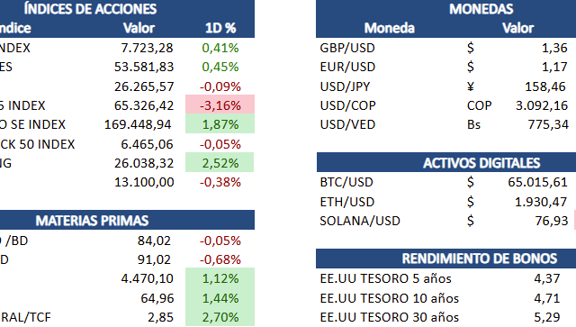Click the SOLANA/USD row label
The width and height of the screenshot is (576, 327).
tap(360, 221)
